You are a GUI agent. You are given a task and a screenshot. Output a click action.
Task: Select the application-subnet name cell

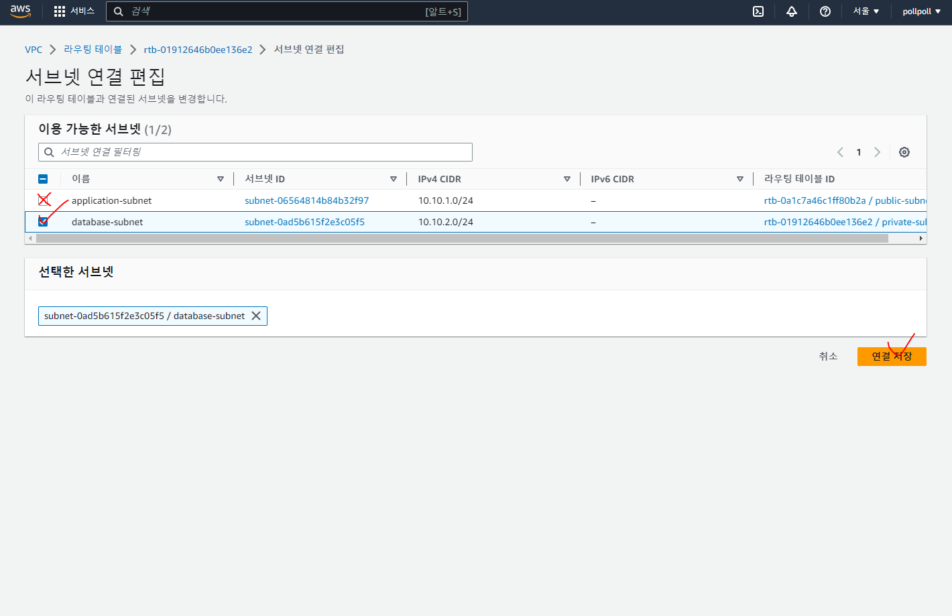tap(111, 200)
